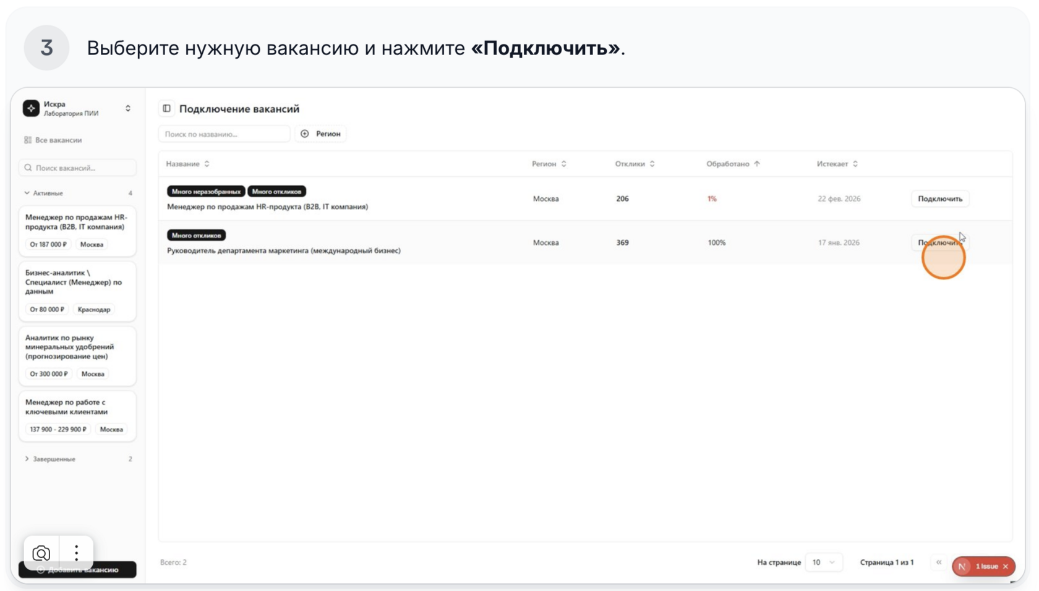Click the Подключение вакансий page heading
Viewport: 1039px width, 591px height.
point(239,109)
